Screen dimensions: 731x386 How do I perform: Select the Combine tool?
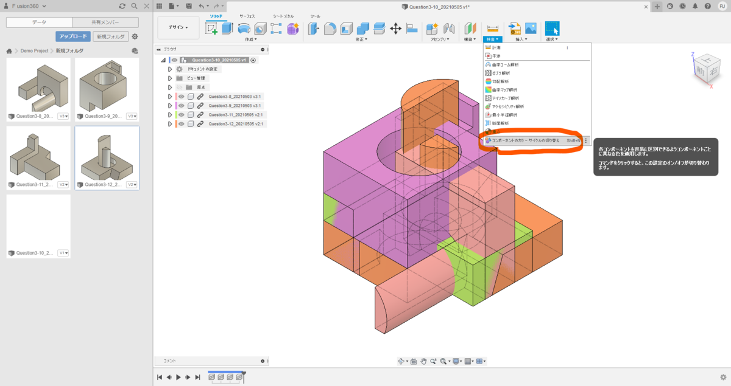[x=363, y=28]
